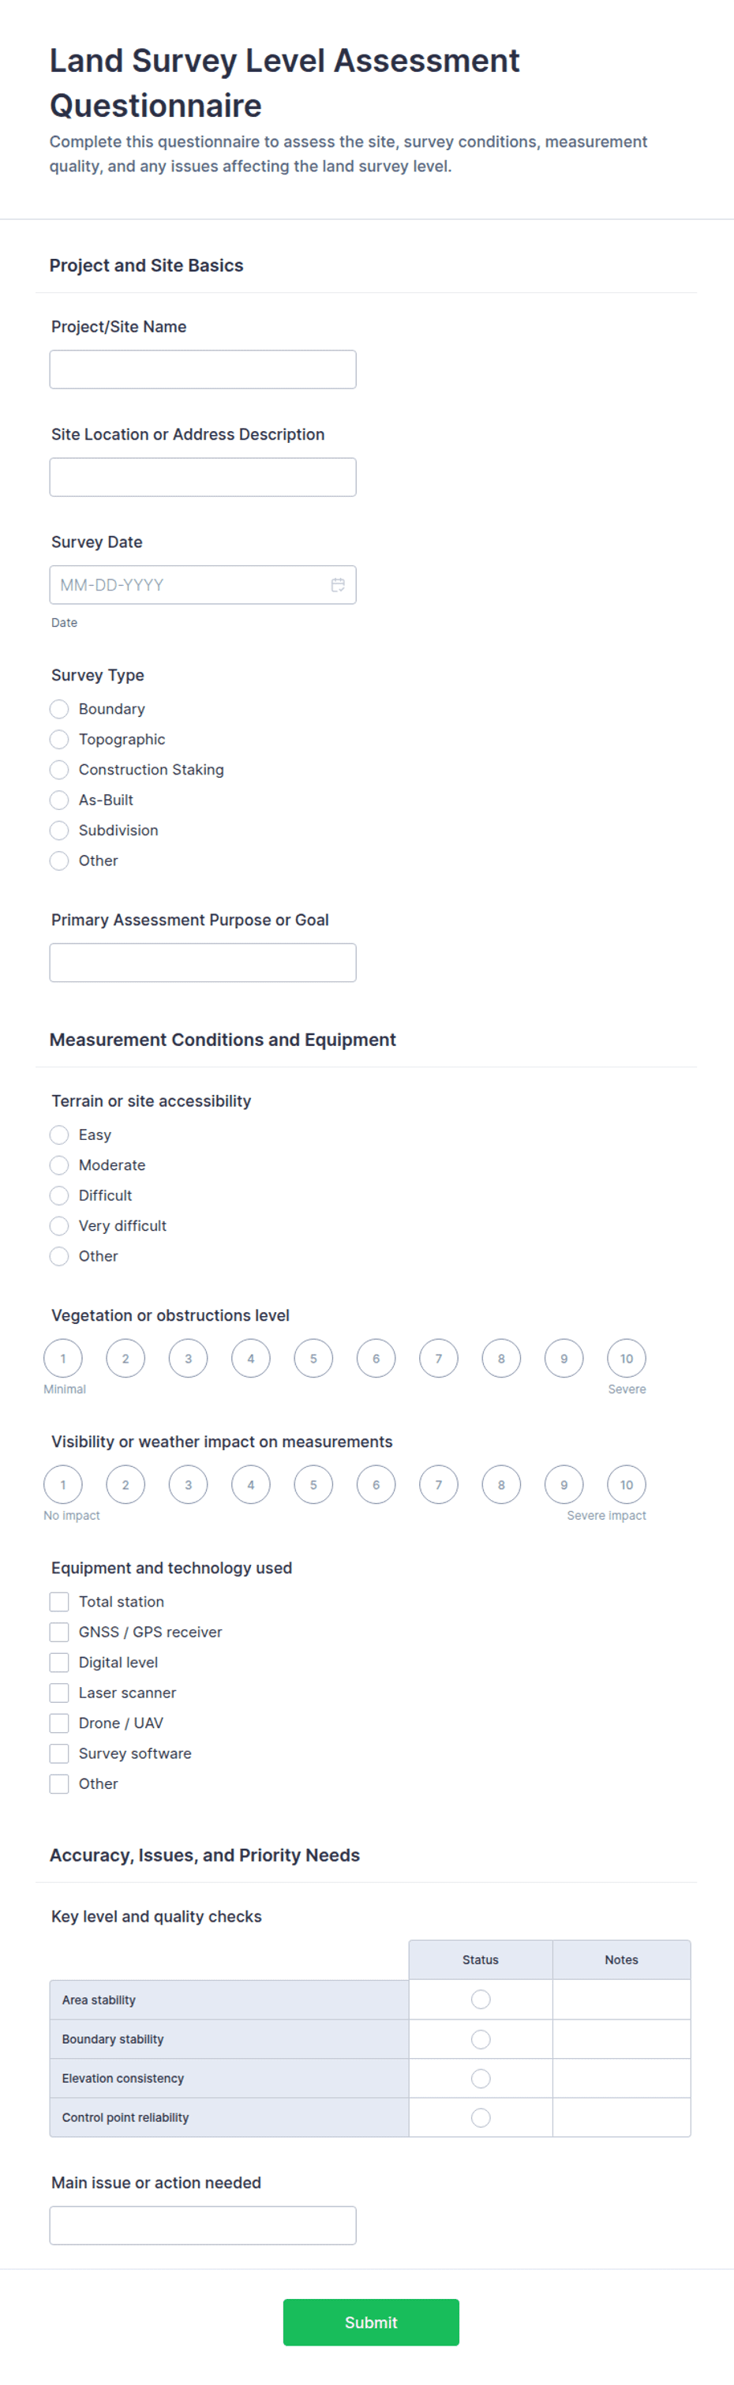Screen dimensions: 734x2385
Task: Set visibility weather impact rating to 8
Action: point(502,1485)
